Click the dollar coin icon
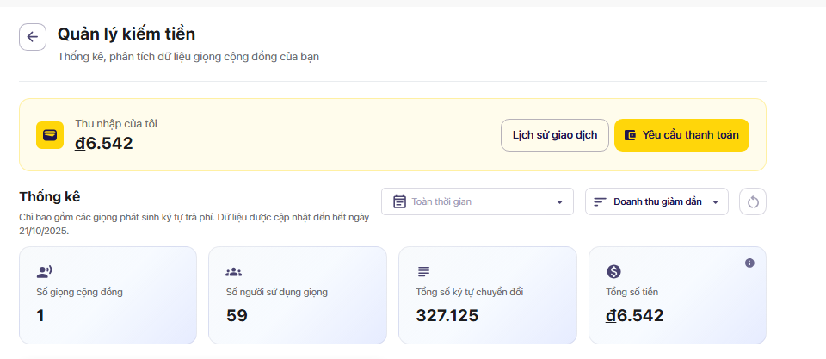The image size is (826, 359). pos(613,272)
